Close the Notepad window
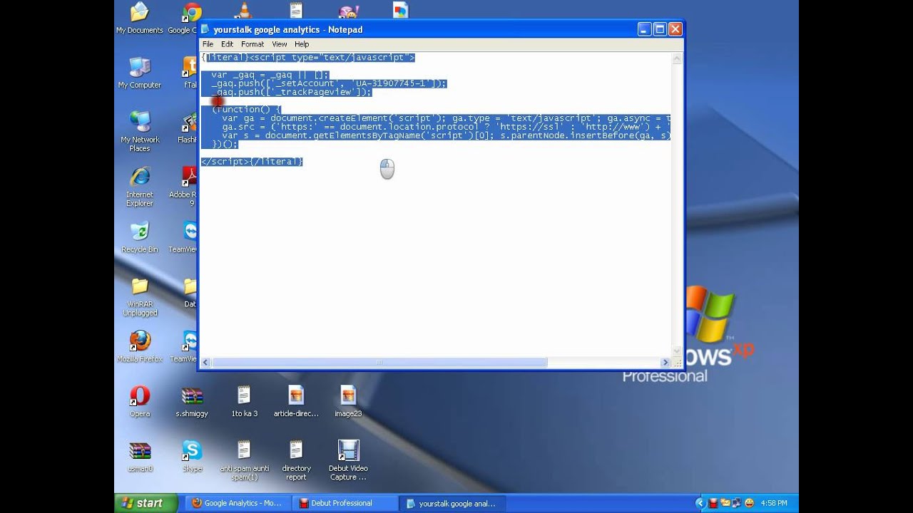 pos(675,29)
